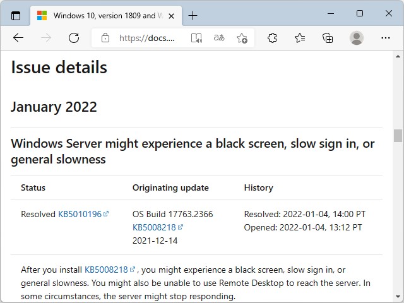Viewport: 404px width, 303px height.
Task: Click the Issue details heading
Action: [x=59, y=68]
